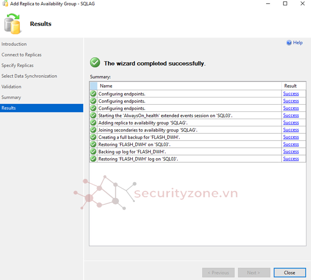Image resolution: width=311 pixels, height=280 pixels.
Task: Click green check beside Joining secondaries row
Action: tap(93, 130)
